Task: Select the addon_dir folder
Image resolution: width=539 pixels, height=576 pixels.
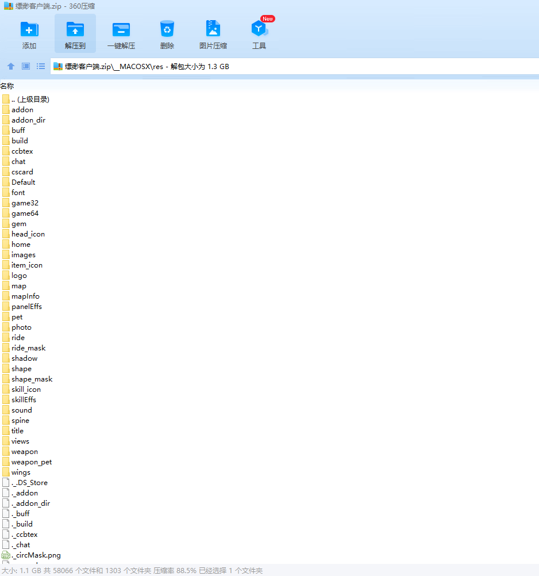Action: pyautogui.click(x=28, y=120)
